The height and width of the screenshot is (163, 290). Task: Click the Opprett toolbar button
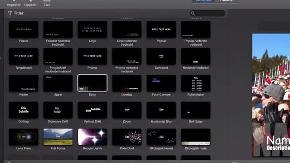(30, 4)
